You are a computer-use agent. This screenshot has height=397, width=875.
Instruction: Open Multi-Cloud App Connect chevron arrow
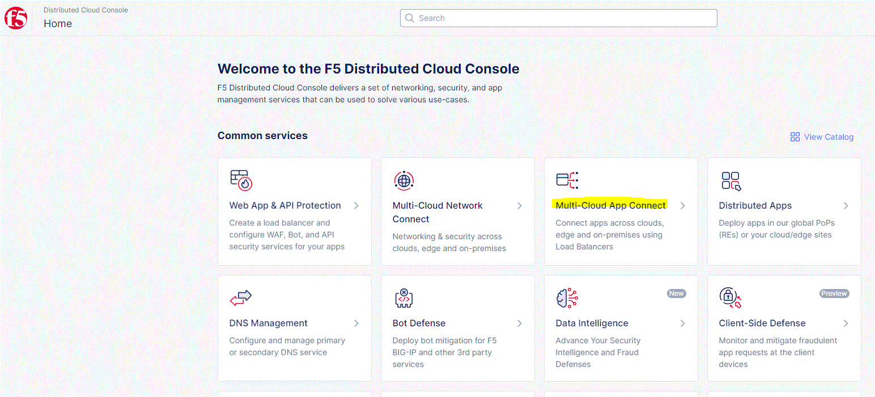[x=683, y=206]
